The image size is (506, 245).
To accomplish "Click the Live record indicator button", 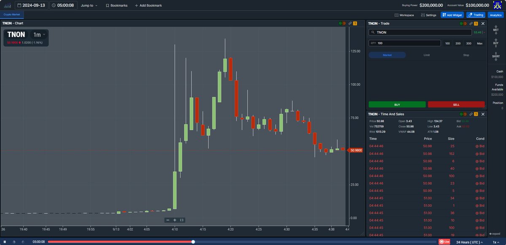I will tap(444, 242).
